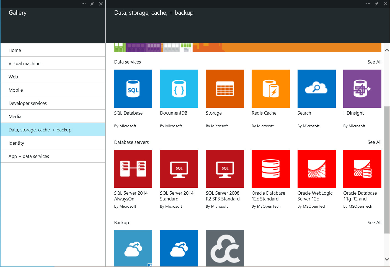
Task: Open the DocumentDB tile
Action: 179,89
